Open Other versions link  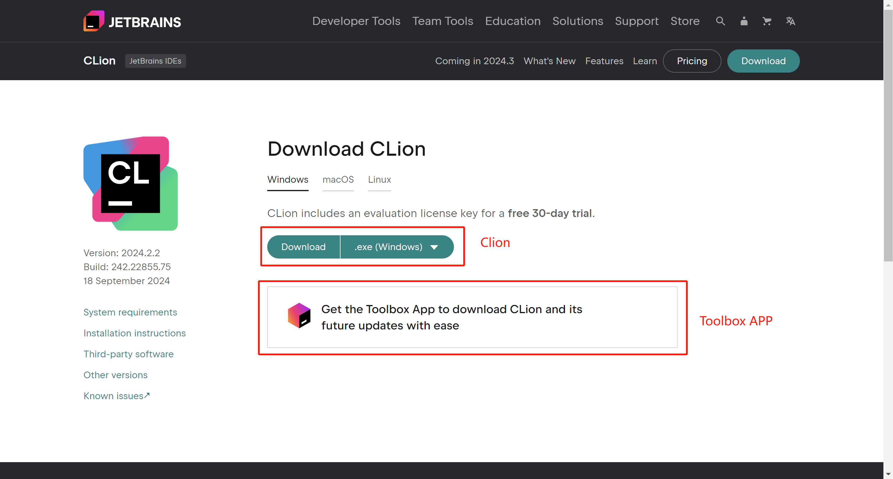click(115, 375)
